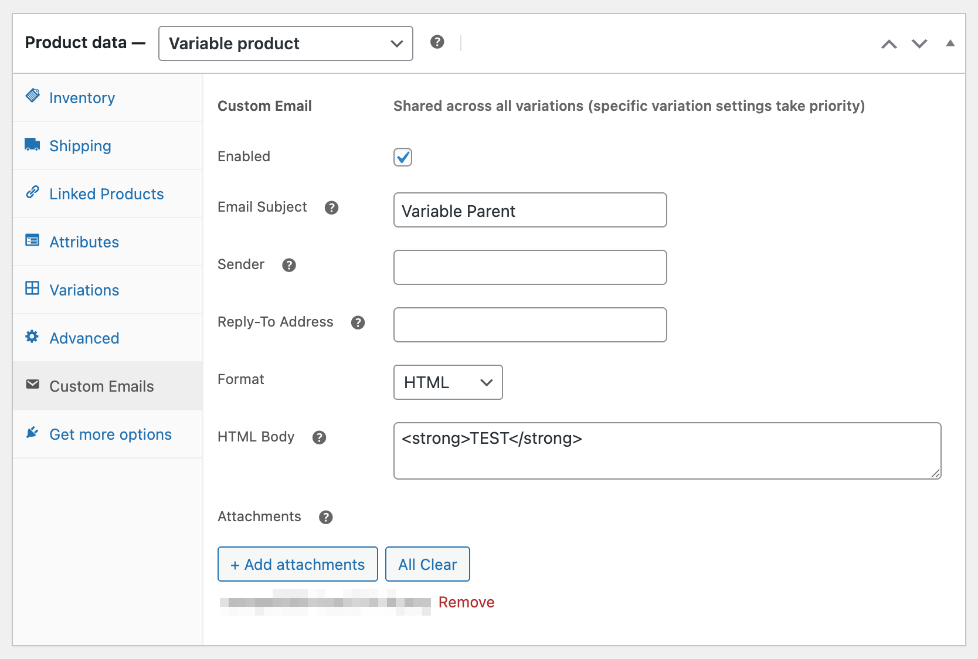Screen dimensions: 978x659
Task: Click the Reply-To Address help icon
Action: [x=358, y=322]
